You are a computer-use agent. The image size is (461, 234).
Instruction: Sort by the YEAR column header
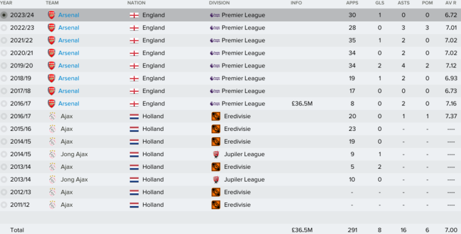[x=6, y=3]
